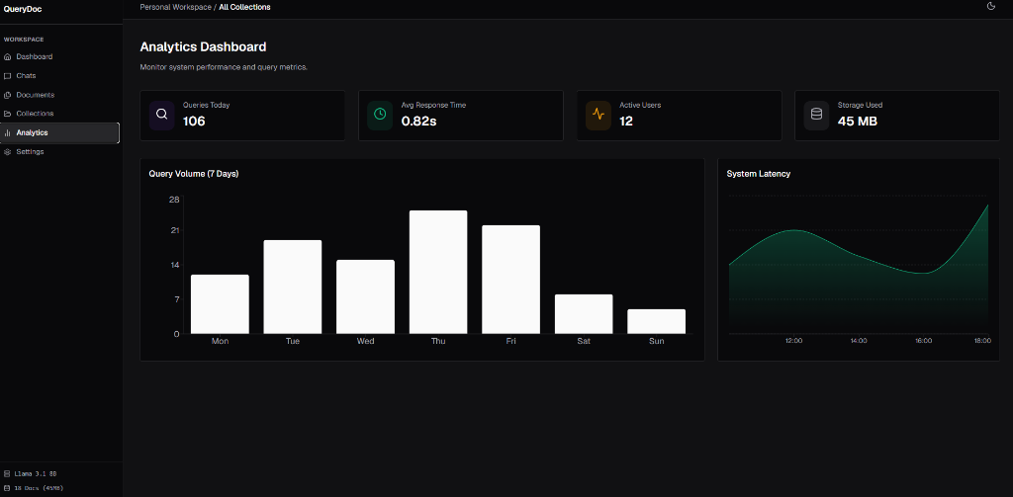Viewport: 1013px width, 497px height.
Task: Click the monitor system performance subtitle
Action: tap(224, 67)
